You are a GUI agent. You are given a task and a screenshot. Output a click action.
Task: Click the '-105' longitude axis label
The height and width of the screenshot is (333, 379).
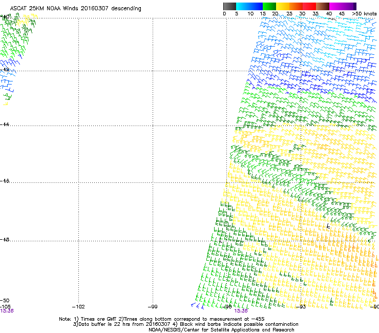[x=5, y=307]
